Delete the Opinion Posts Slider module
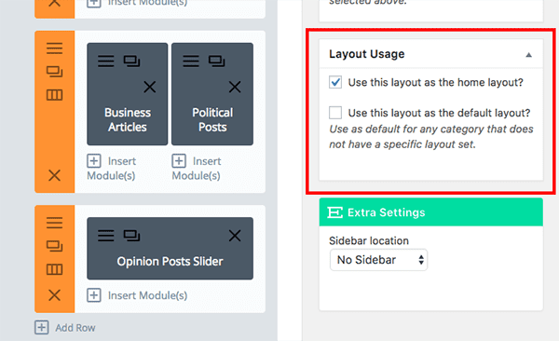 (235, 236)
